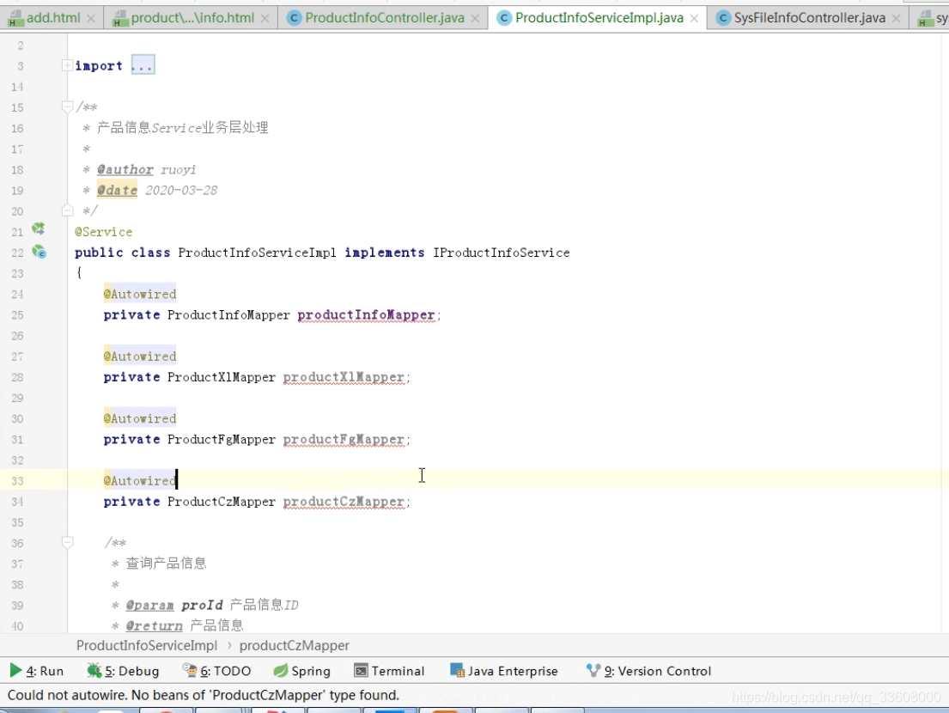Click the productInfoMapper field name
This screenshot has height=713, width=949.
click(x=366, y=314)
